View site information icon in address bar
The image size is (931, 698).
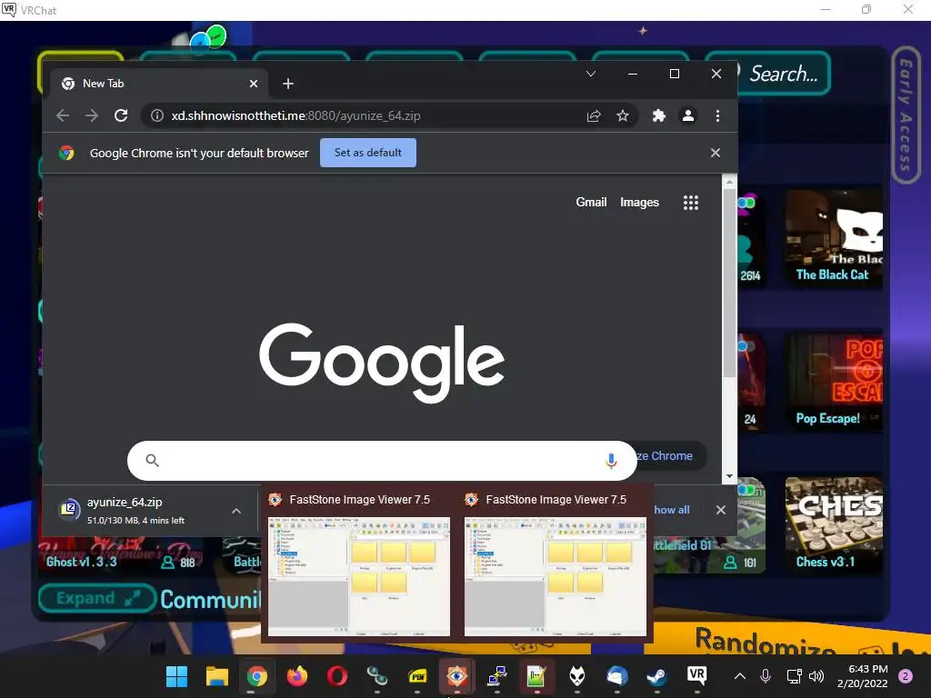(x=156, y=115)
